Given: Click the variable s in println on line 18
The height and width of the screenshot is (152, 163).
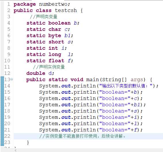Looking at the screenshot, I should click(x=135, y=111).
